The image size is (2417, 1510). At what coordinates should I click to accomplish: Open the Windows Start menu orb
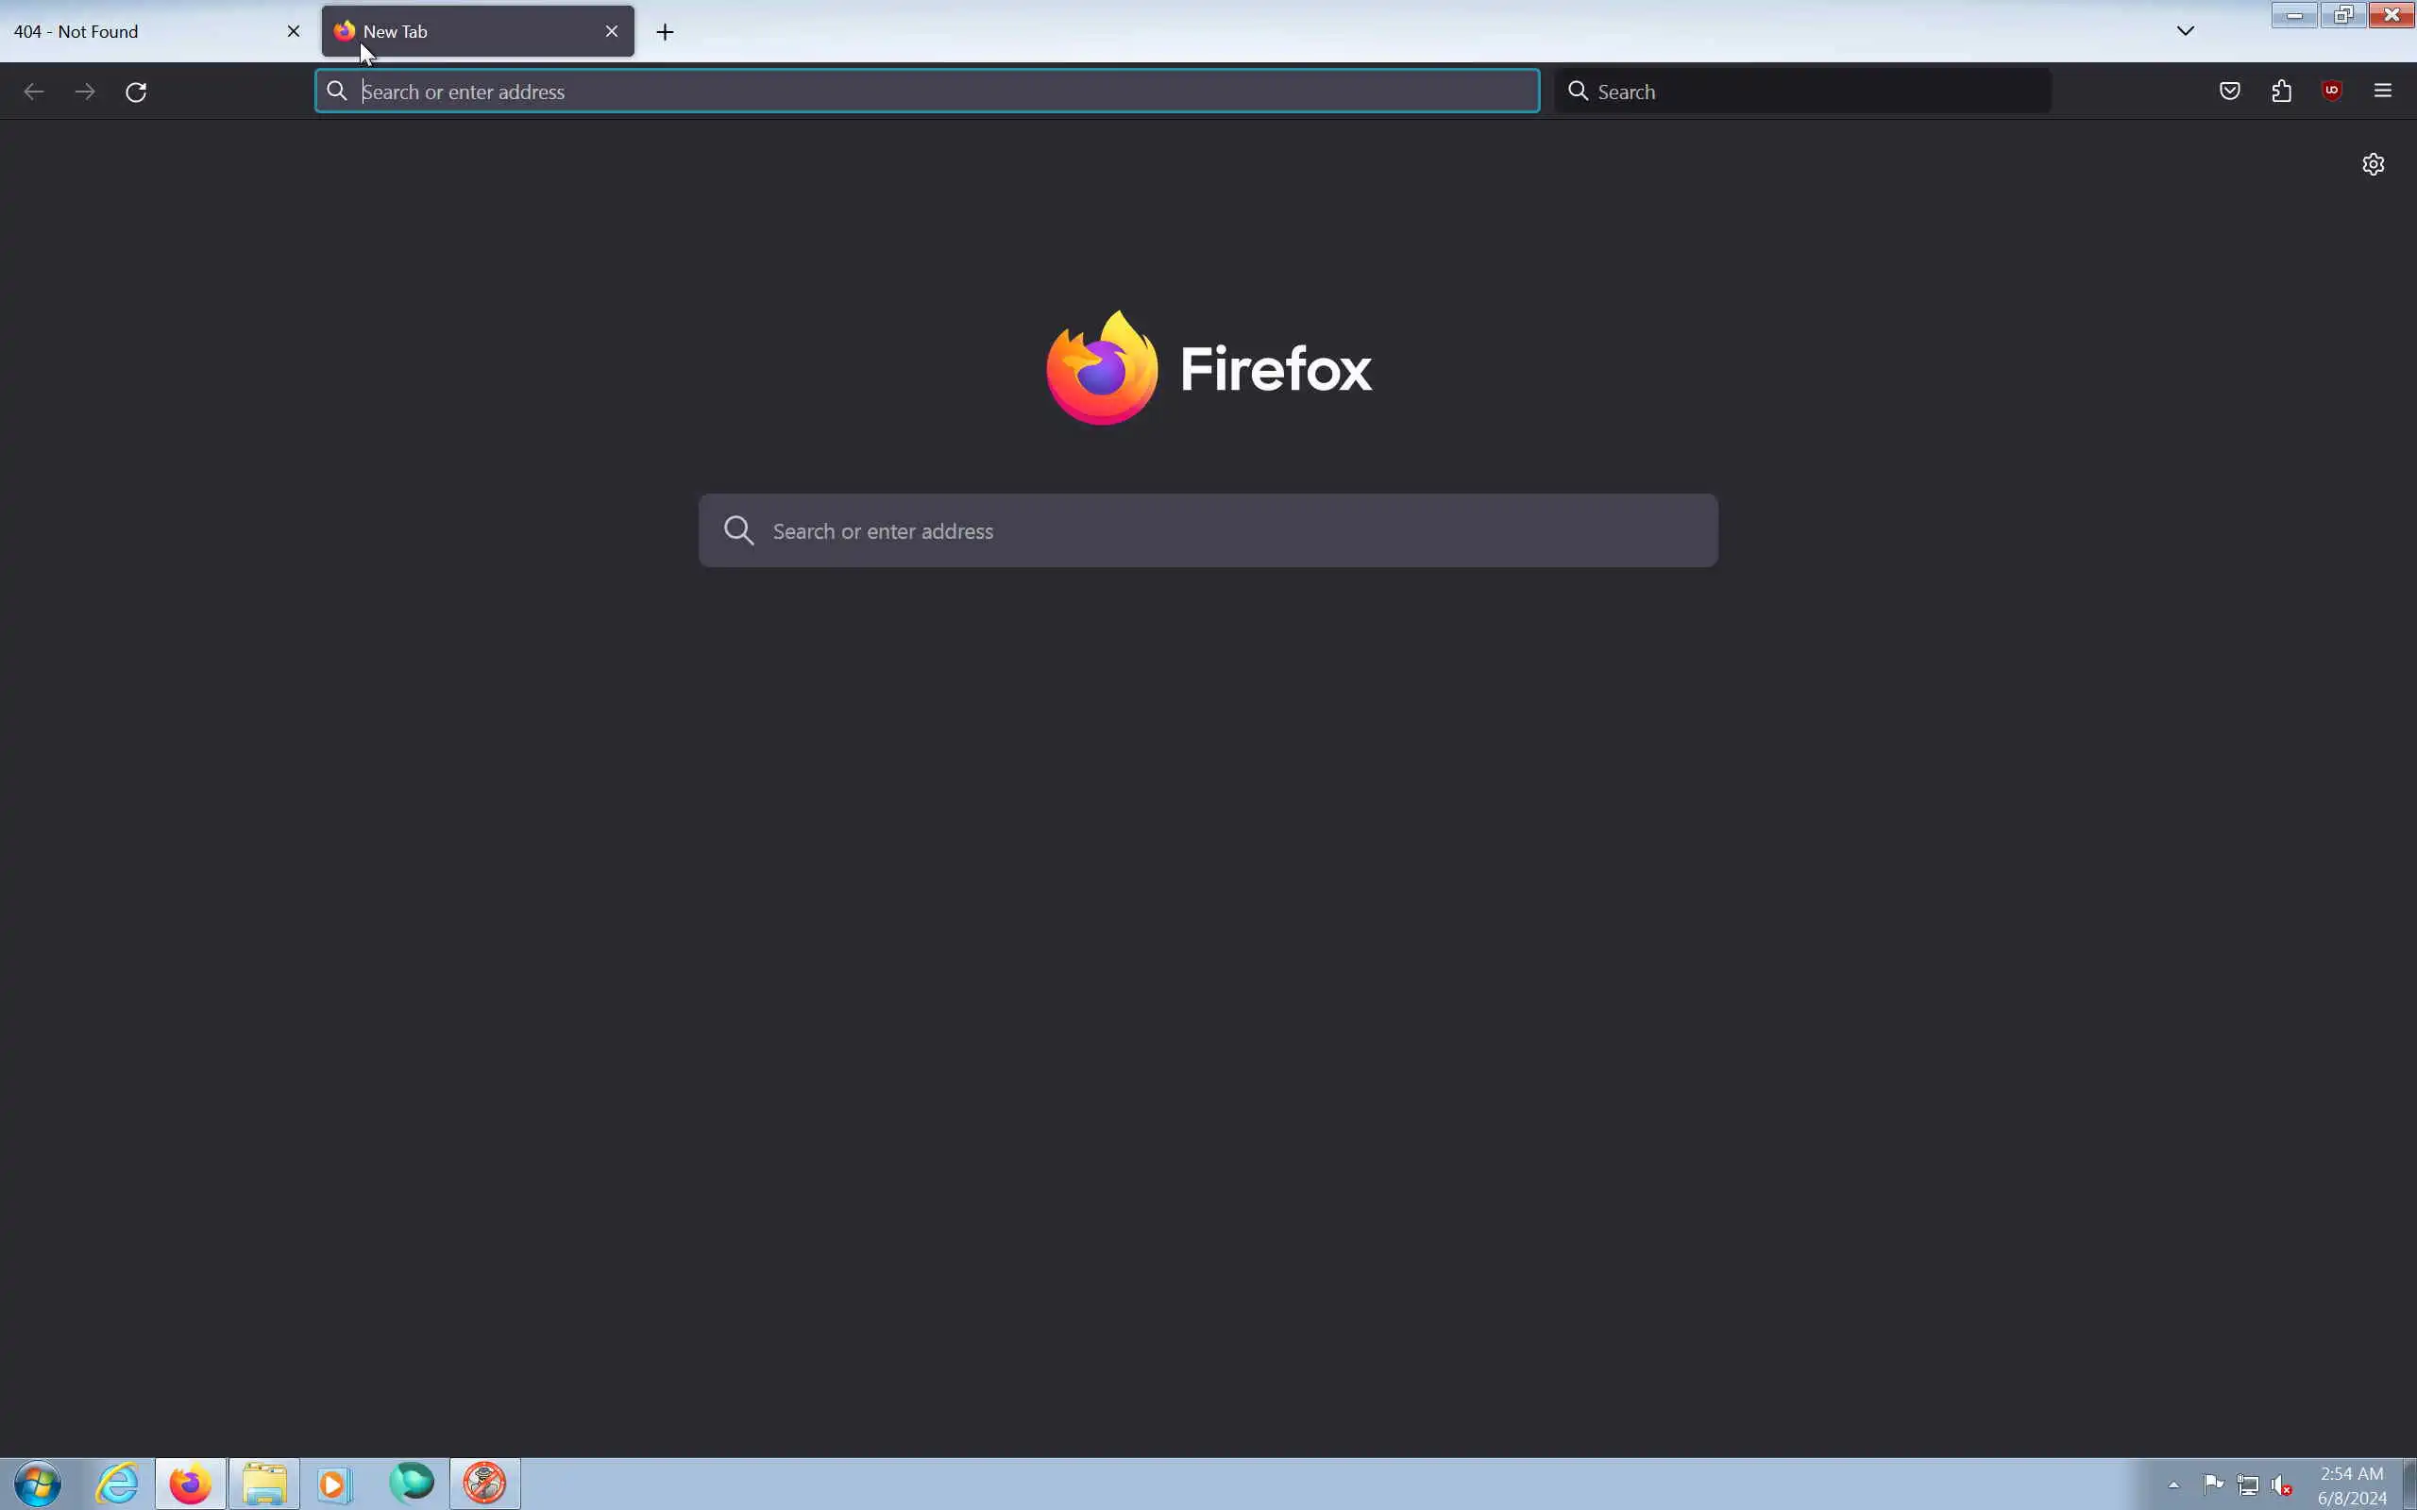click(x=37, y=1484)
